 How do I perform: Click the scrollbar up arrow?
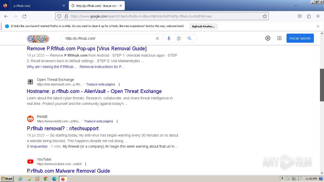(322, 33)
